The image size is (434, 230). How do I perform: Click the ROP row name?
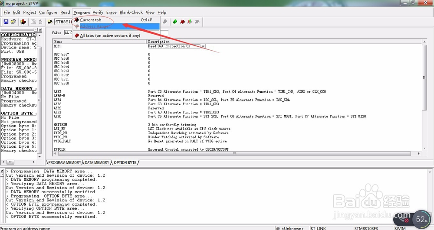pyautogui.click(x=56, y=46)
